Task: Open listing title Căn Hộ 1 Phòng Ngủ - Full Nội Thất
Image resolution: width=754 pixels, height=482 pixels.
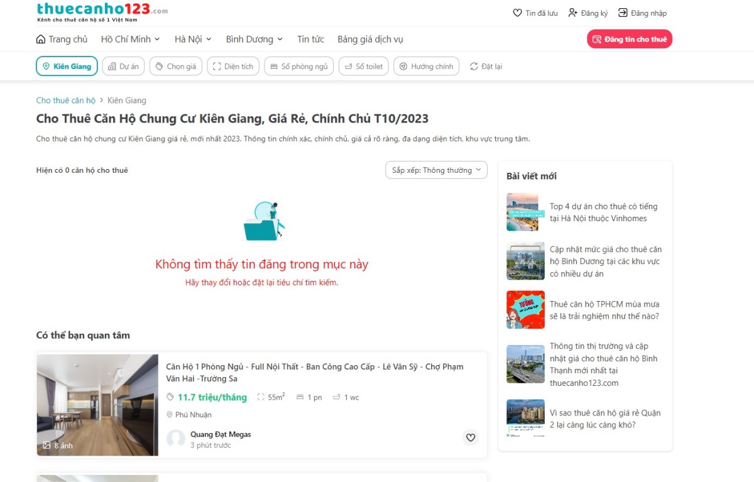Action: [315, 373]
